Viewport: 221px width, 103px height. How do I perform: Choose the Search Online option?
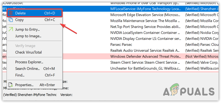(x=27, y=69)
